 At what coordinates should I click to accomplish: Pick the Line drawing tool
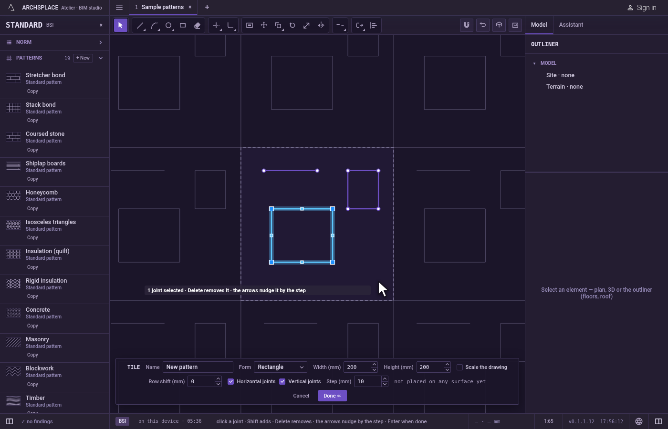click(x=140, y=25)
